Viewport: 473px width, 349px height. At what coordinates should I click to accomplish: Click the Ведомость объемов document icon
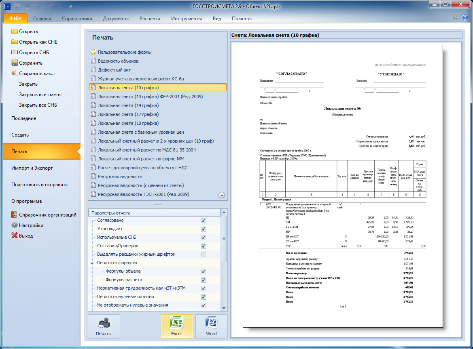click(x=93, y=61)
